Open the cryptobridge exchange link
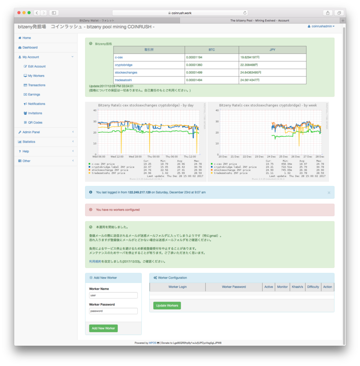This screenshot has height=366, width=360. click(124, 65)
